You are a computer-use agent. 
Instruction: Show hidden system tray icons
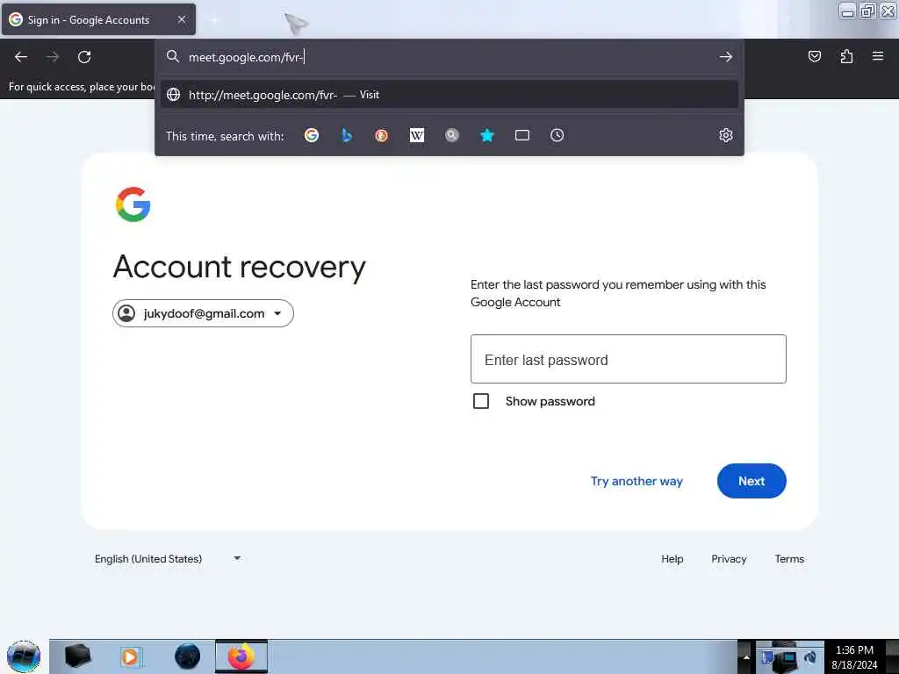746,656
